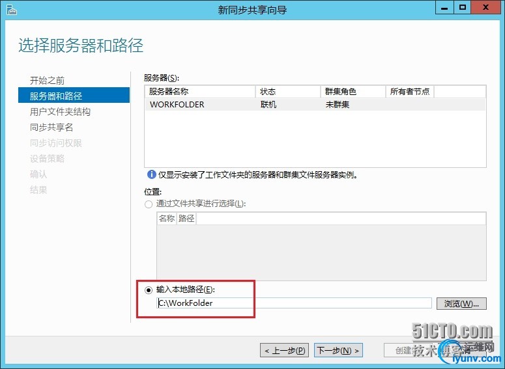Go to the 用户文件夹结构 step

tap(60, 112)
